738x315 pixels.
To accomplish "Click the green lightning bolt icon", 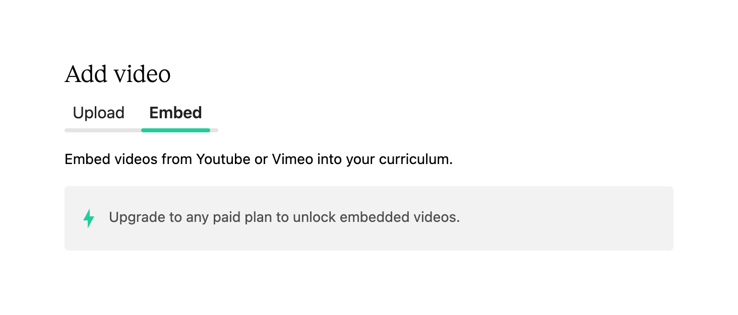I will 89,218.
